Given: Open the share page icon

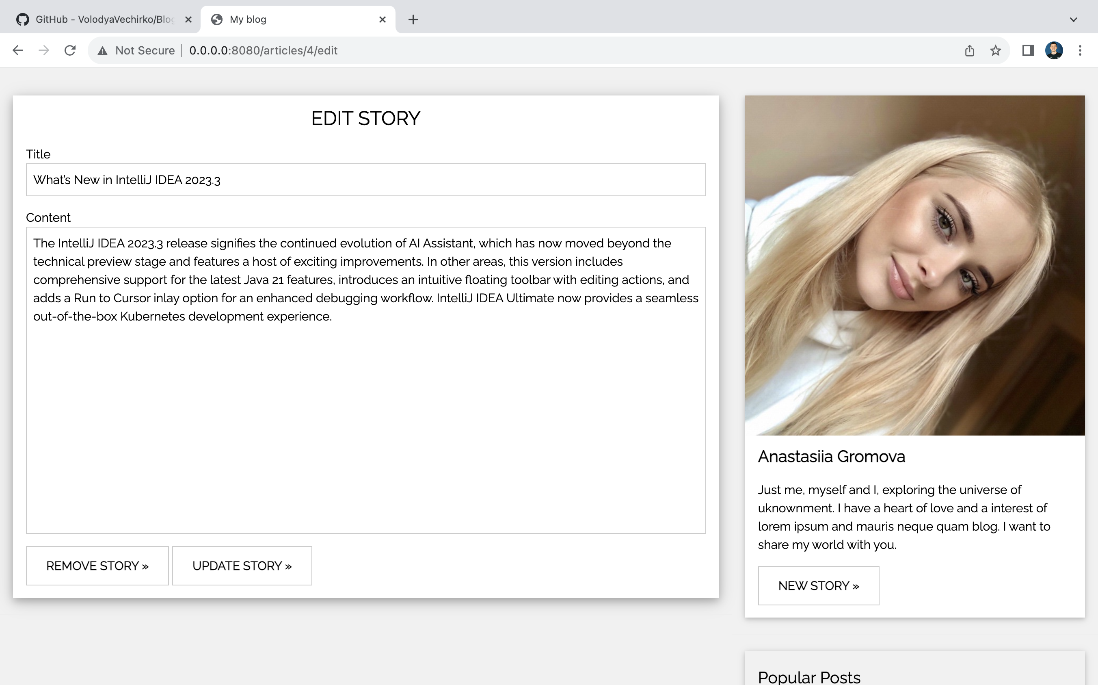Looking at the screenshot, I should pos(969,50).
